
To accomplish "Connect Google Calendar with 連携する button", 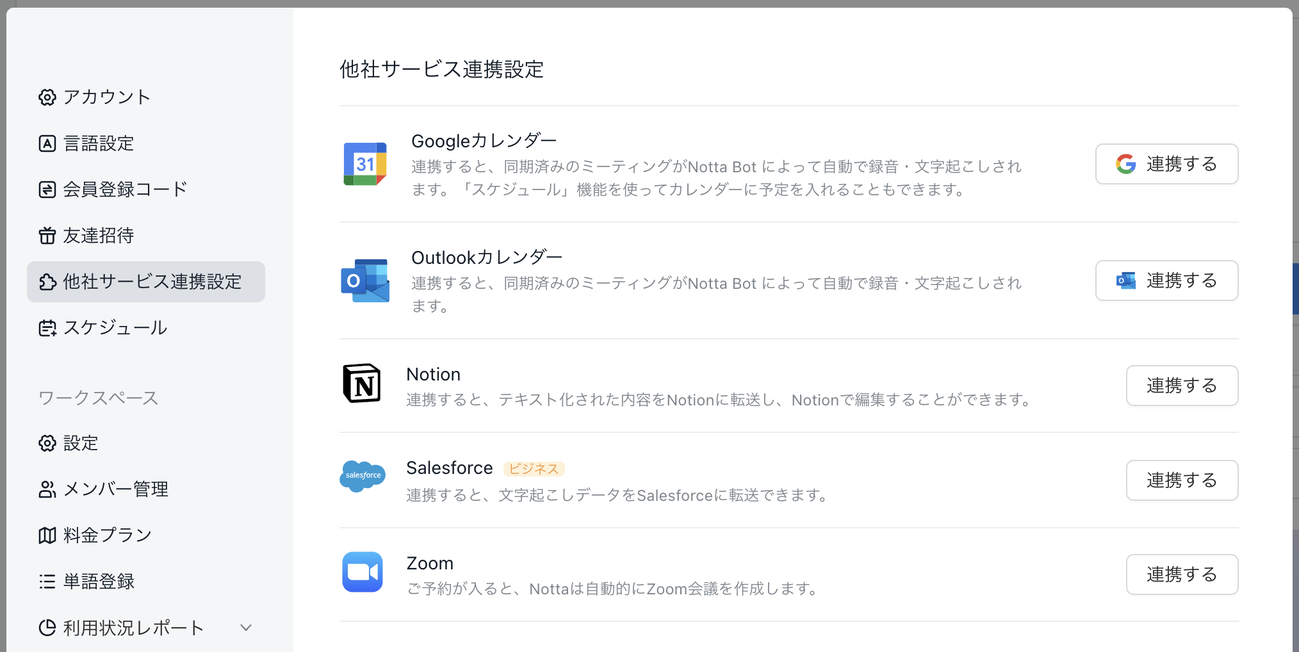I will [1166, 164].
